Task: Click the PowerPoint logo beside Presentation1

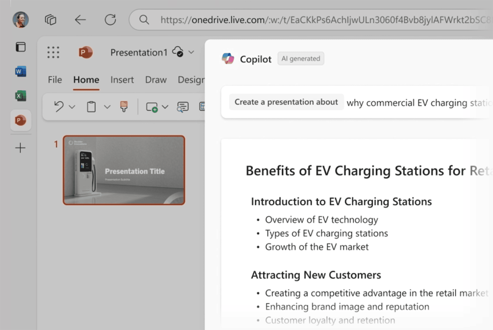Action: tap(85, 52)
